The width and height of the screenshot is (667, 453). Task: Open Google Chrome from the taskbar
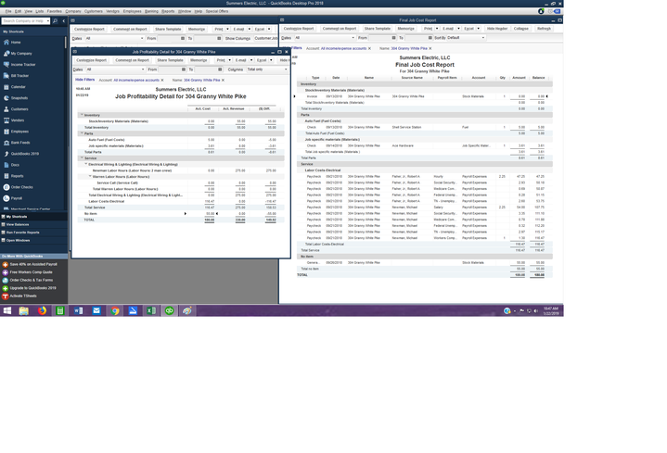pos(115,310)
